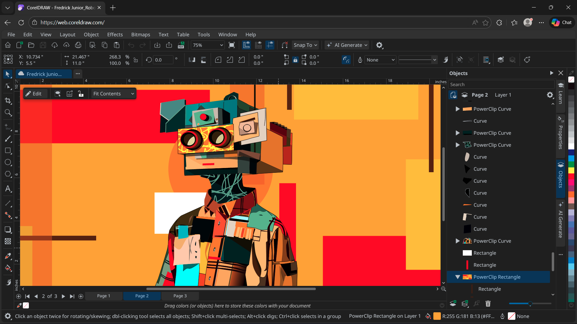
Task: Delete the selected object in Objects panel
Action: coord(488,304)
